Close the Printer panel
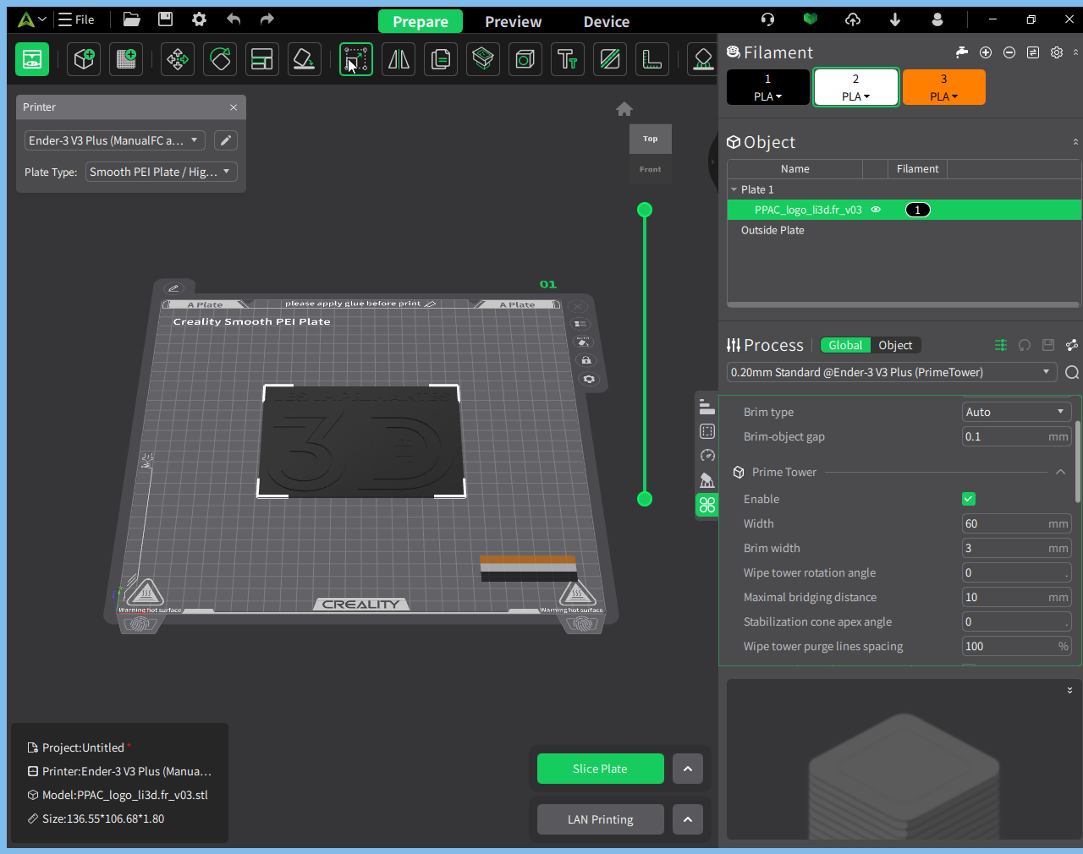 tap(234, 107)
